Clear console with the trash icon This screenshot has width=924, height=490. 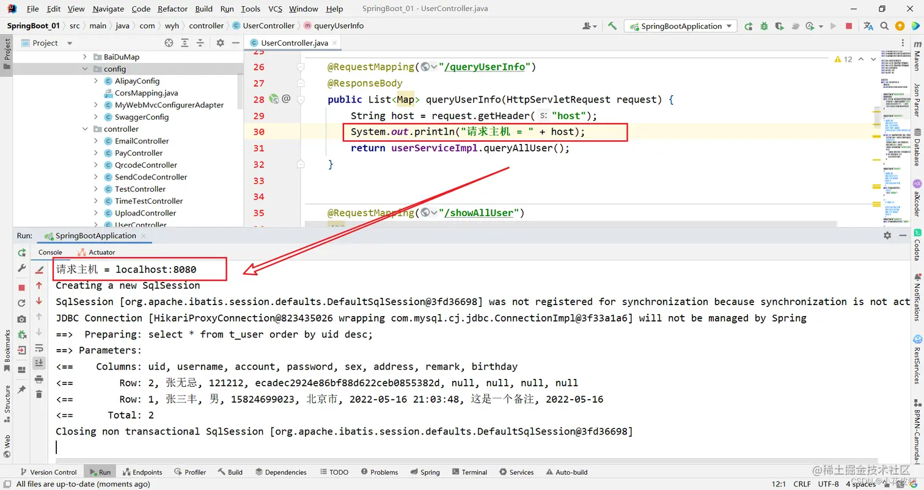coord(39,394)
